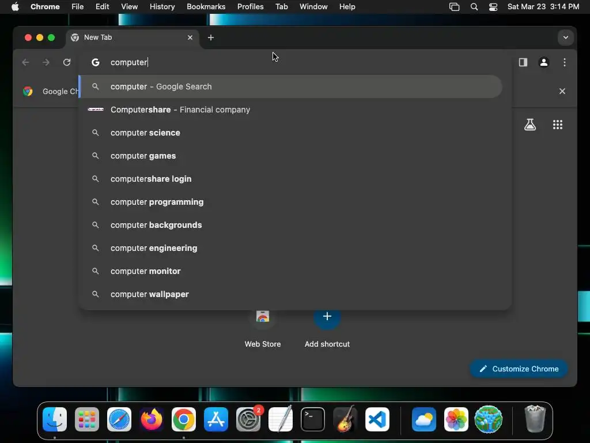The height and width of the screenshot is (443, 590).
Task: Launch Firefox from the Dock
Action: click(x=152, y=419)
